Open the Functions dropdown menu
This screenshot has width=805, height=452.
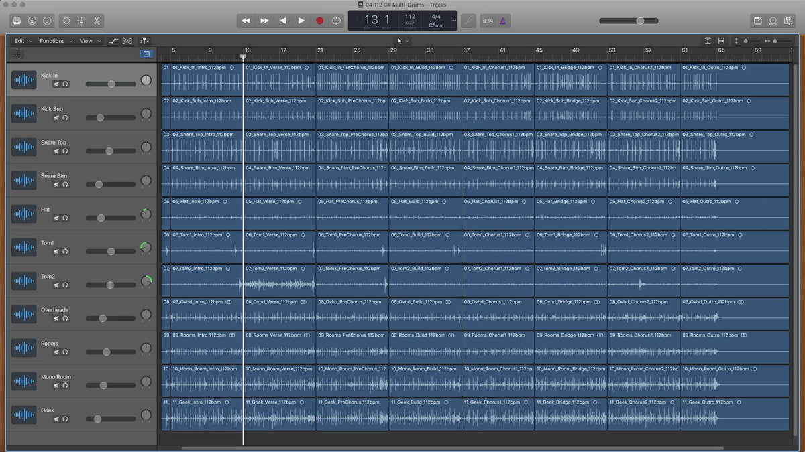tap(55, 41)
